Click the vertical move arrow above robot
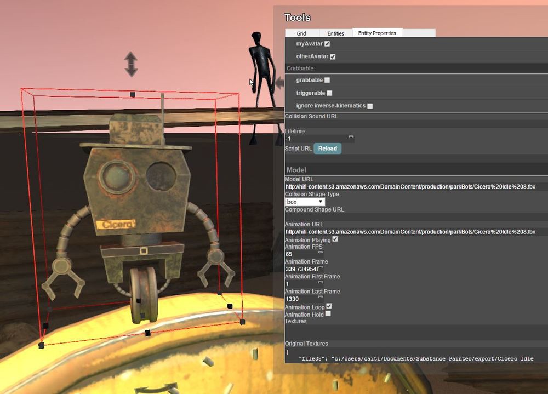548x394 pixels. click(131, 64)
